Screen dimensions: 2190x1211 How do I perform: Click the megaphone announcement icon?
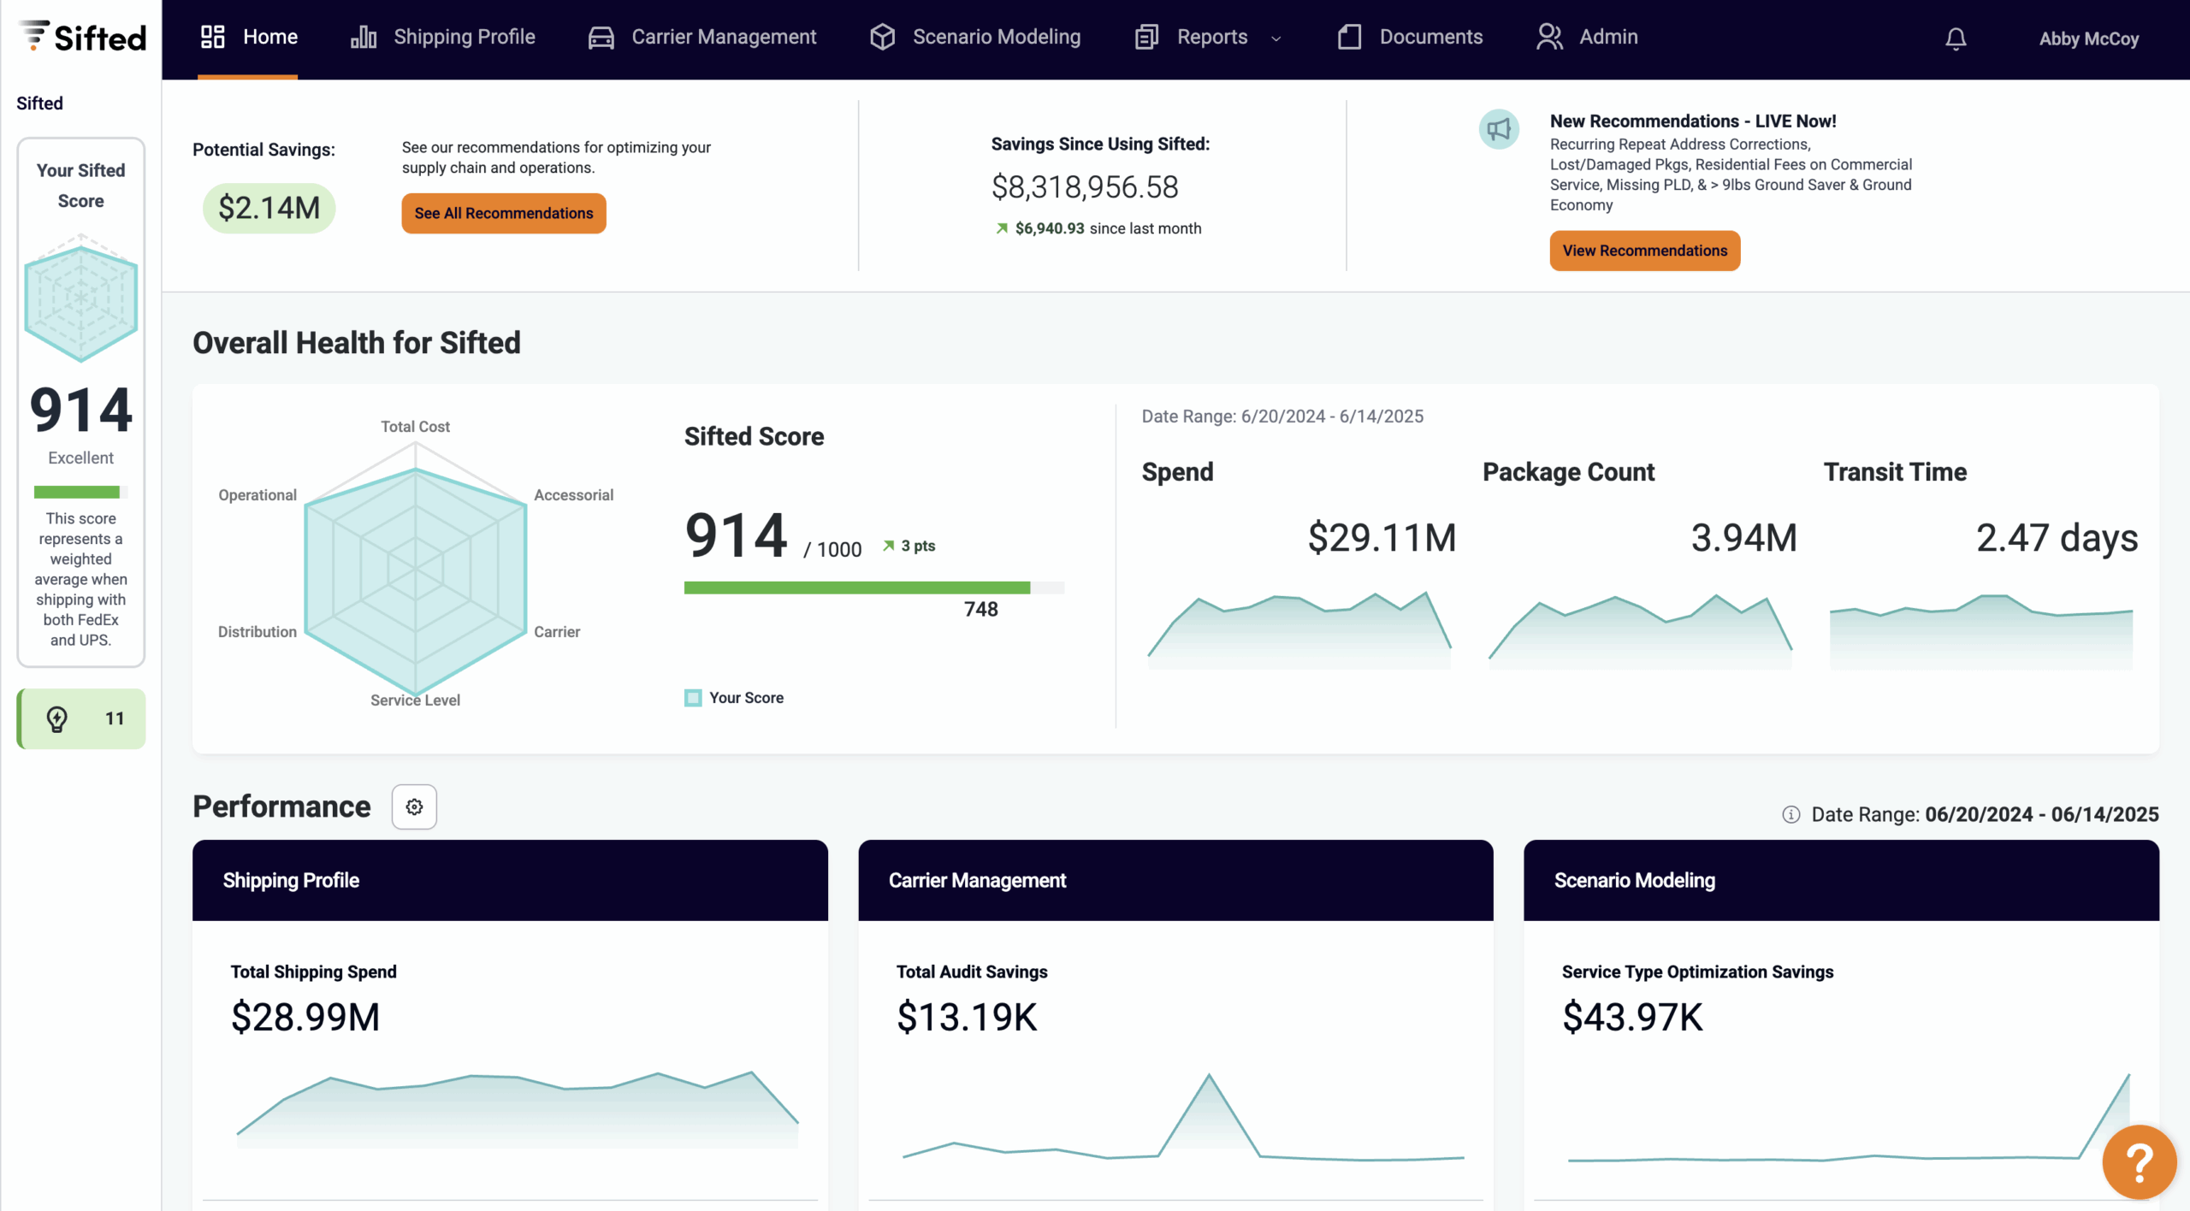click(1499, 129)
